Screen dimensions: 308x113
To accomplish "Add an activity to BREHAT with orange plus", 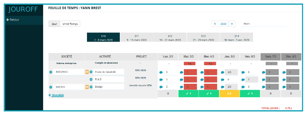I will coord(87,87).
